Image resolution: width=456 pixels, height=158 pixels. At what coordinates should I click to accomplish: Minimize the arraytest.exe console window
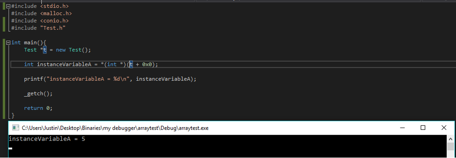[402, 128]
